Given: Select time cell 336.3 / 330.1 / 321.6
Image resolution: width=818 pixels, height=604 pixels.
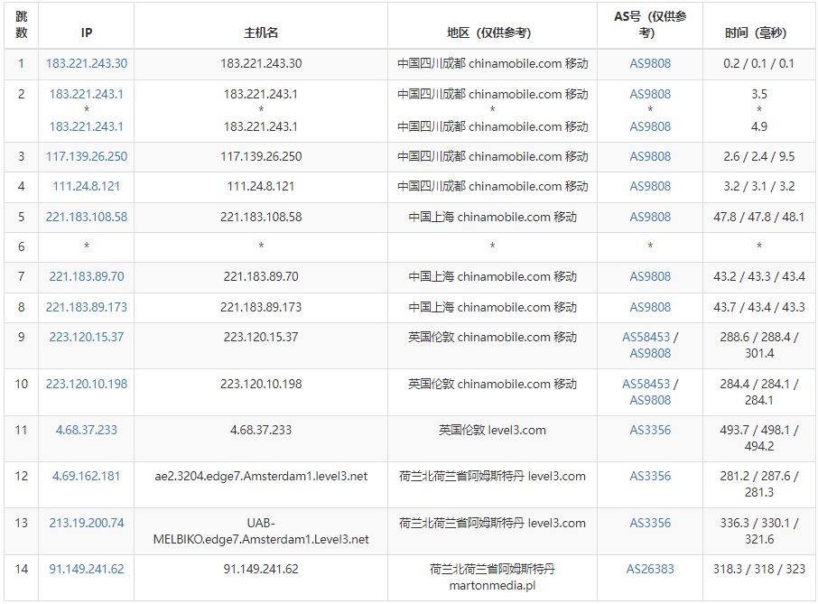Looking at the screenshot, I should click(759, 531).
